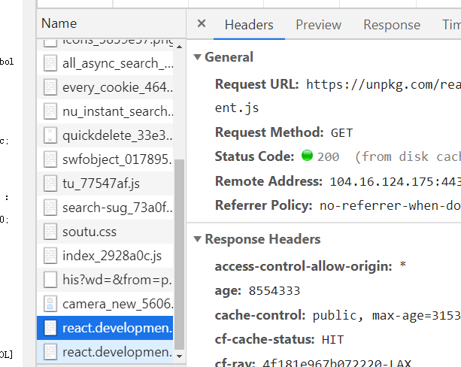Click the icon of the last react row

point(50,352)
